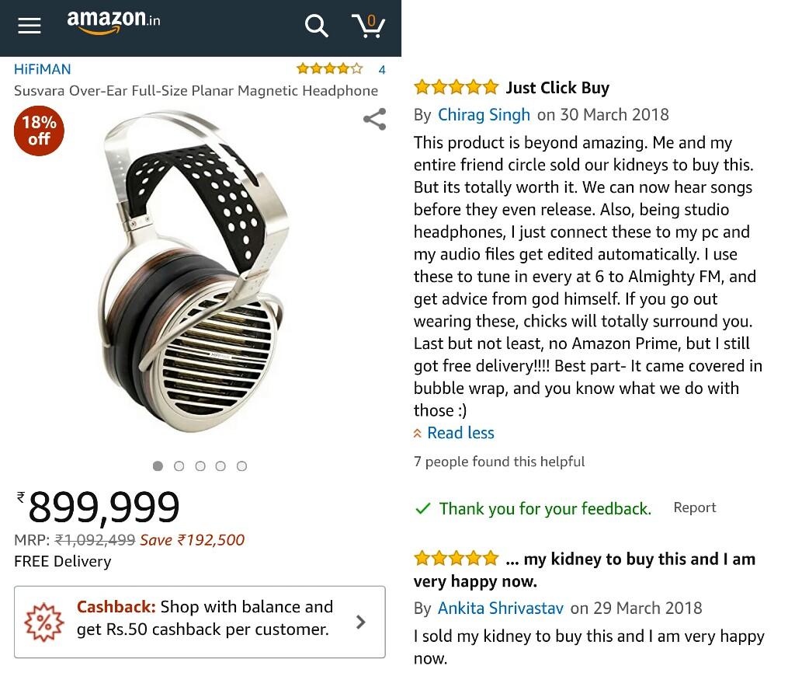Collapse Chirag Singh's review via Read less
Screen dimensions: 795x673
(x=460, y=433)
